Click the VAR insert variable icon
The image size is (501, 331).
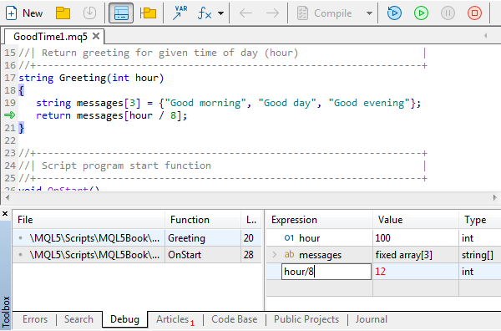tap(180, 13)
